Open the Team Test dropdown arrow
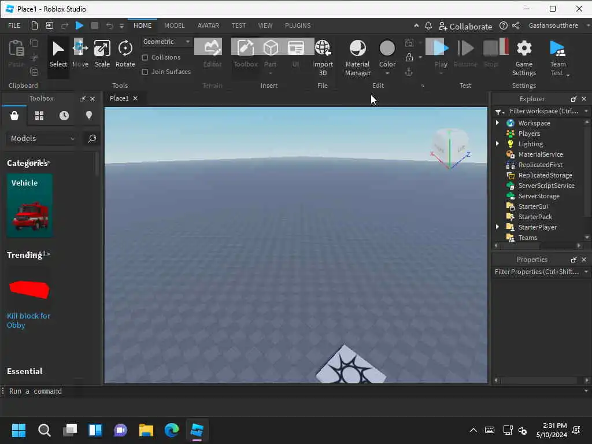 point(568,75)
